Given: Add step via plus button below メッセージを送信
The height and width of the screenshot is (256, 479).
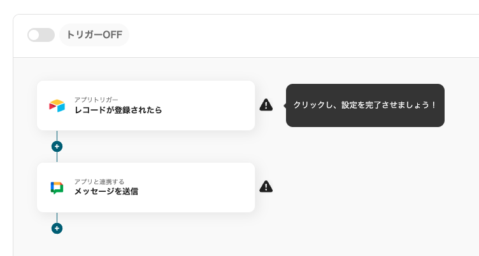Looking at the screenshot, I should coord(57,228).
